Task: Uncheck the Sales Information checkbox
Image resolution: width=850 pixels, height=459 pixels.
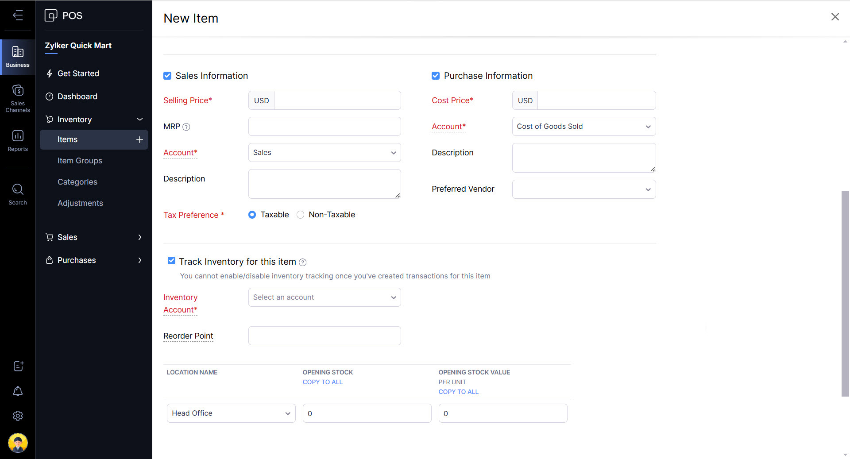Action: click(x=167, y=76)
